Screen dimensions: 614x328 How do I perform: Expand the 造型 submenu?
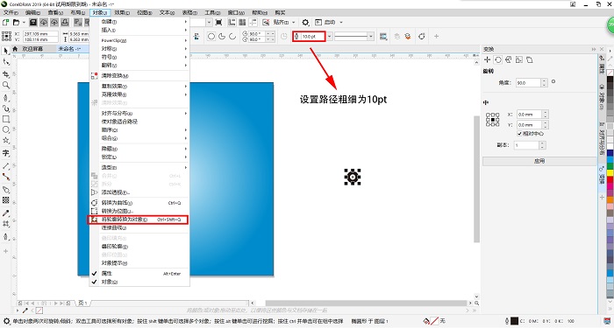[x=139, y=168]
